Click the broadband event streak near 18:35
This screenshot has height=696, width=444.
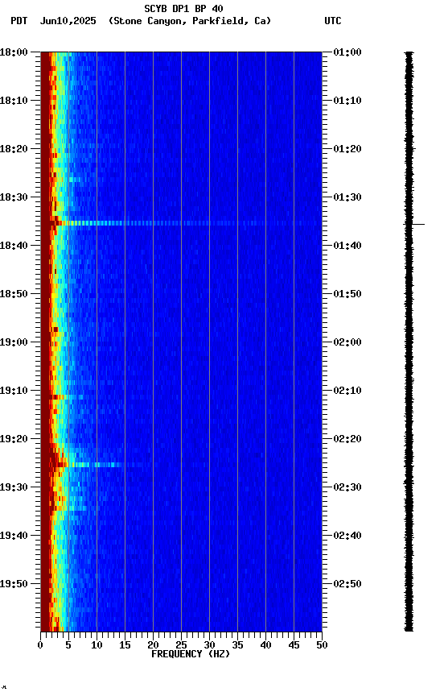tap(181, 223)
